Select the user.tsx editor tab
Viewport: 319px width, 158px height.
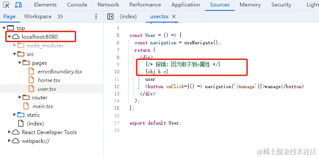[159, 16]
